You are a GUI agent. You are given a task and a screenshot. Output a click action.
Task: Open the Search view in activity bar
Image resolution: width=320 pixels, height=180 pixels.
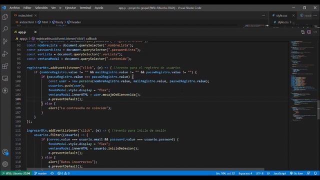(x=5, y=29)
